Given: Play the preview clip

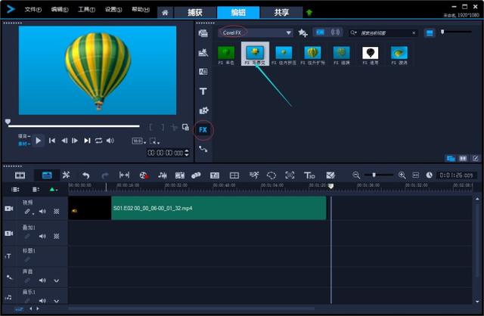Looking at the screenshot, I should [x=39, y=141].
